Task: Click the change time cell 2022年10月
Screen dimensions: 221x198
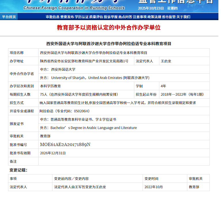Action: pyautogui.click(x=154, y=187)
